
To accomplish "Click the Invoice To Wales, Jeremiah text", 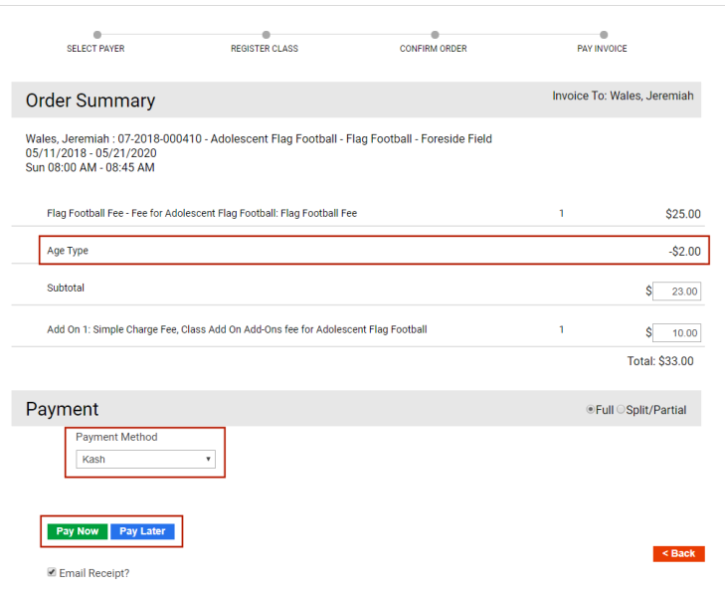I will click(x=623, y=97).
